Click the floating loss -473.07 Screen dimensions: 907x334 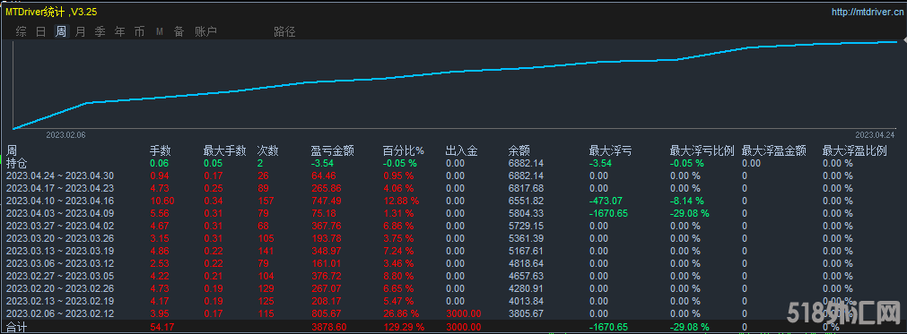coord(606,201)
